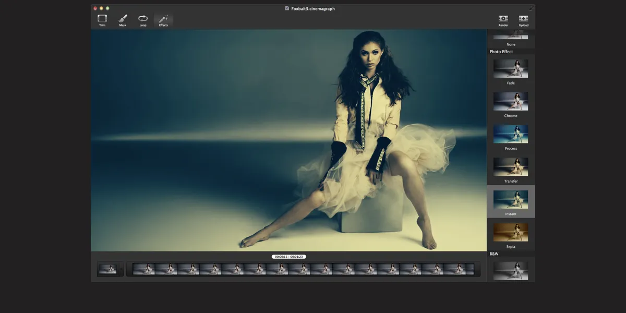Open the Loop tool

click(143, 21)
